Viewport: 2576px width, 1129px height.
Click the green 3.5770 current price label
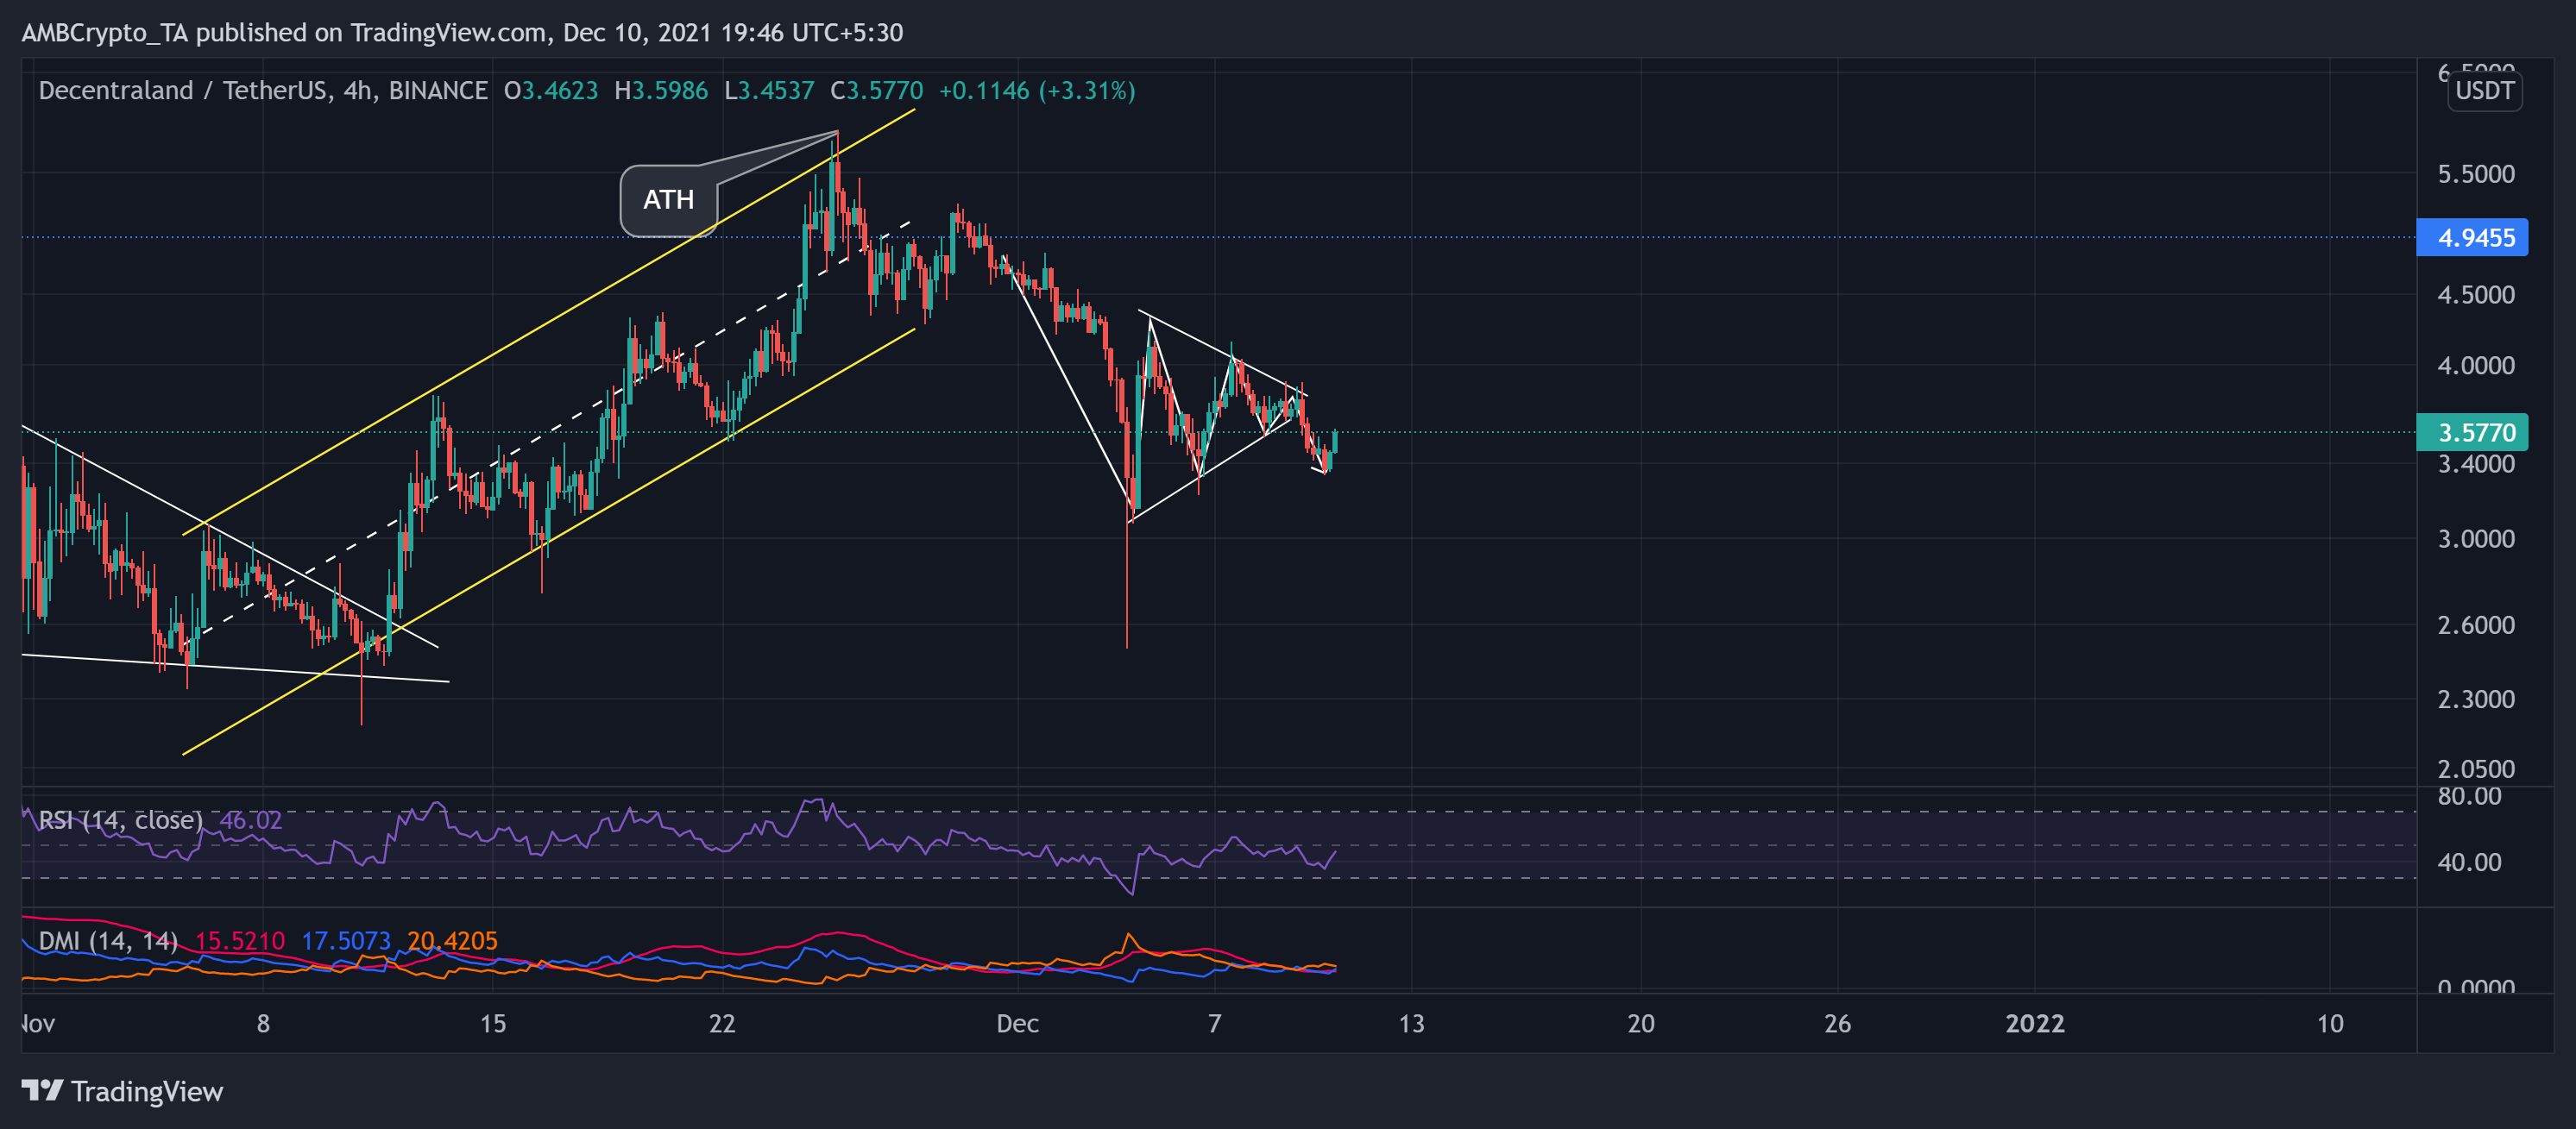[2472, 433]
